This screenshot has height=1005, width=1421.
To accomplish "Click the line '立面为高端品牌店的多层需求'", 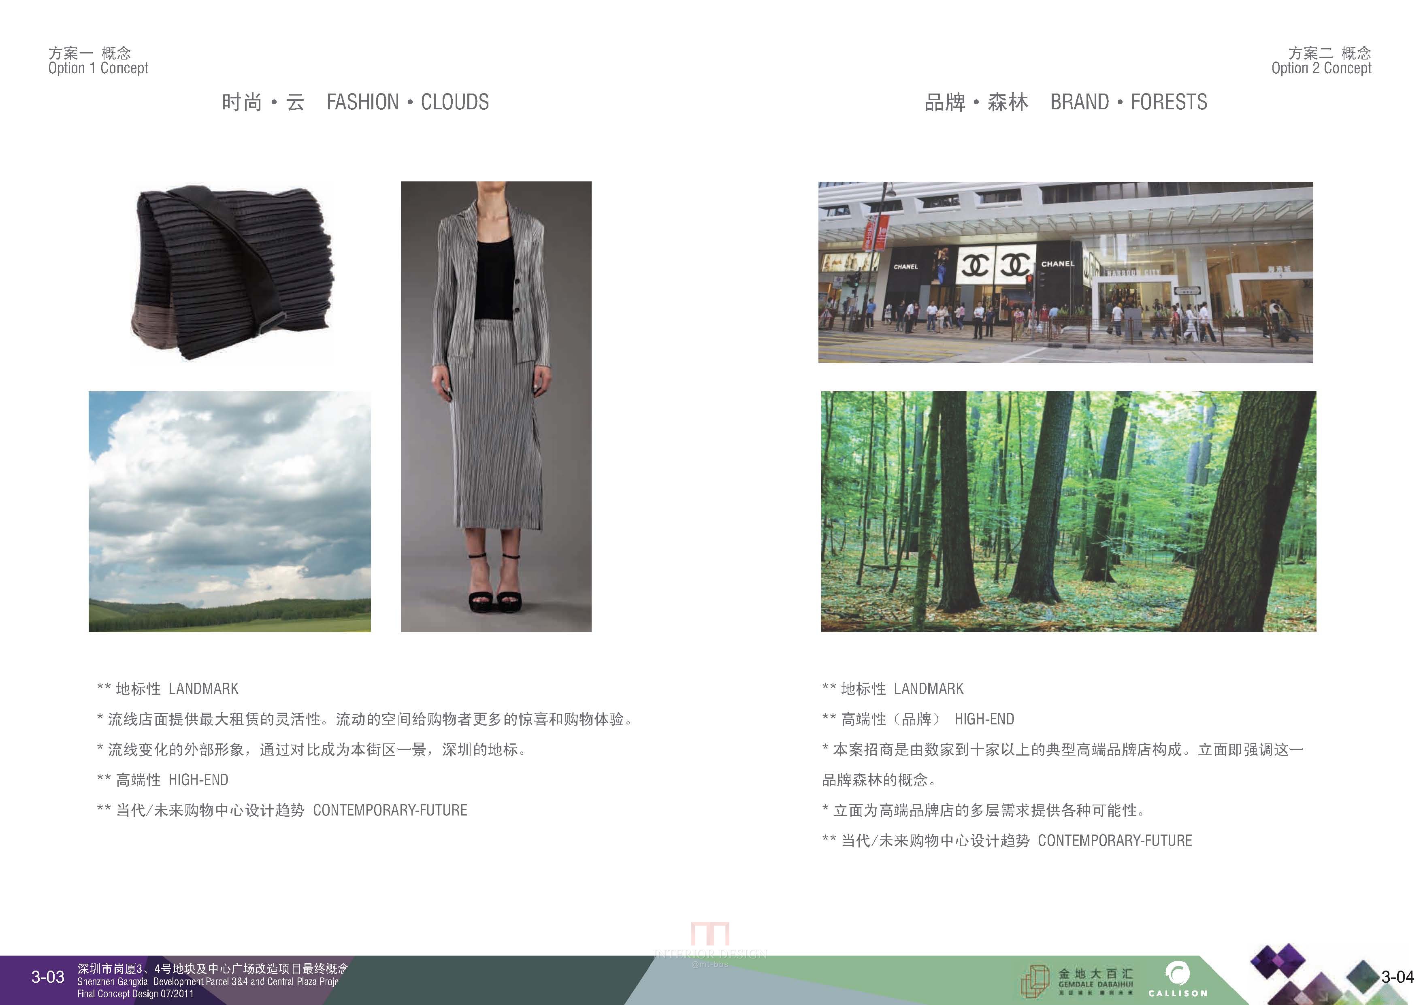I will [984, 810].
